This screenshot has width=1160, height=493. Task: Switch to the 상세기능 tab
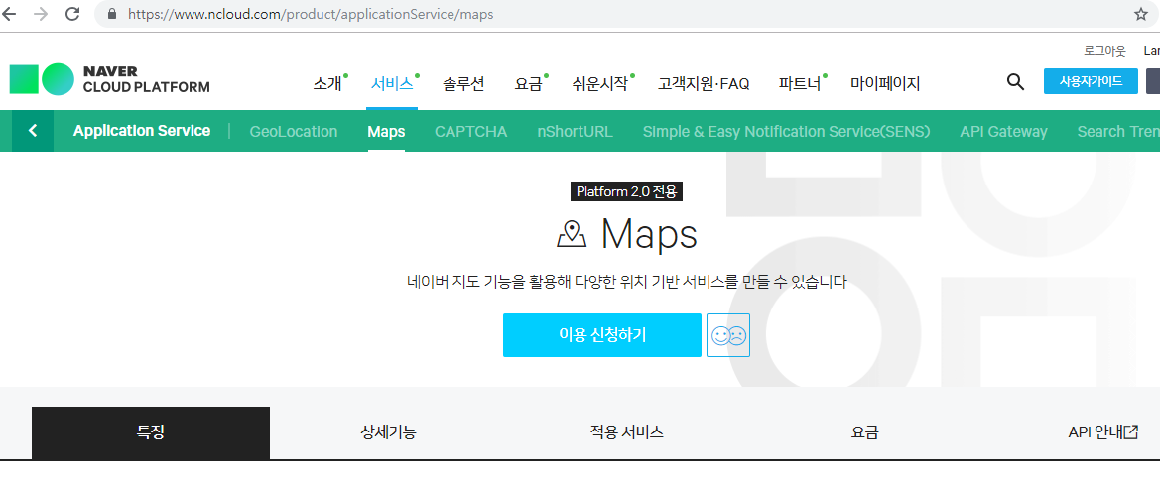(388, 432)
